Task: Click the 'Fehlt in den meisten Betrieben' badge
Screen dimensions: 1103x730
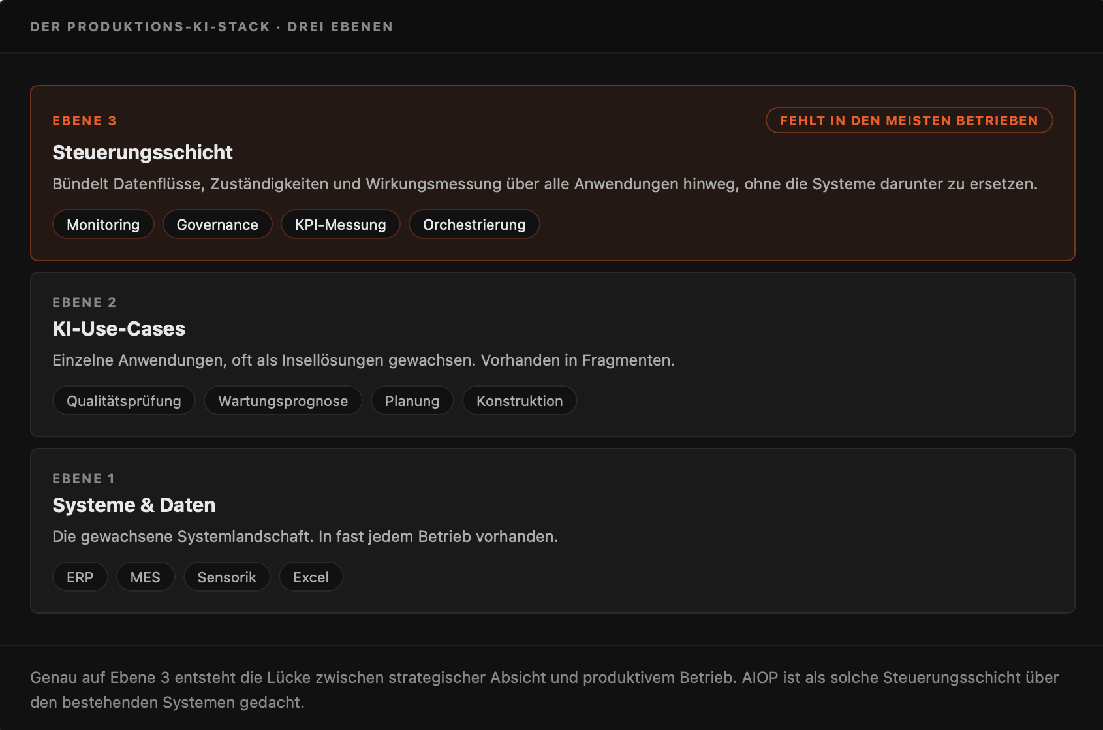Action: tap(909, 120)
